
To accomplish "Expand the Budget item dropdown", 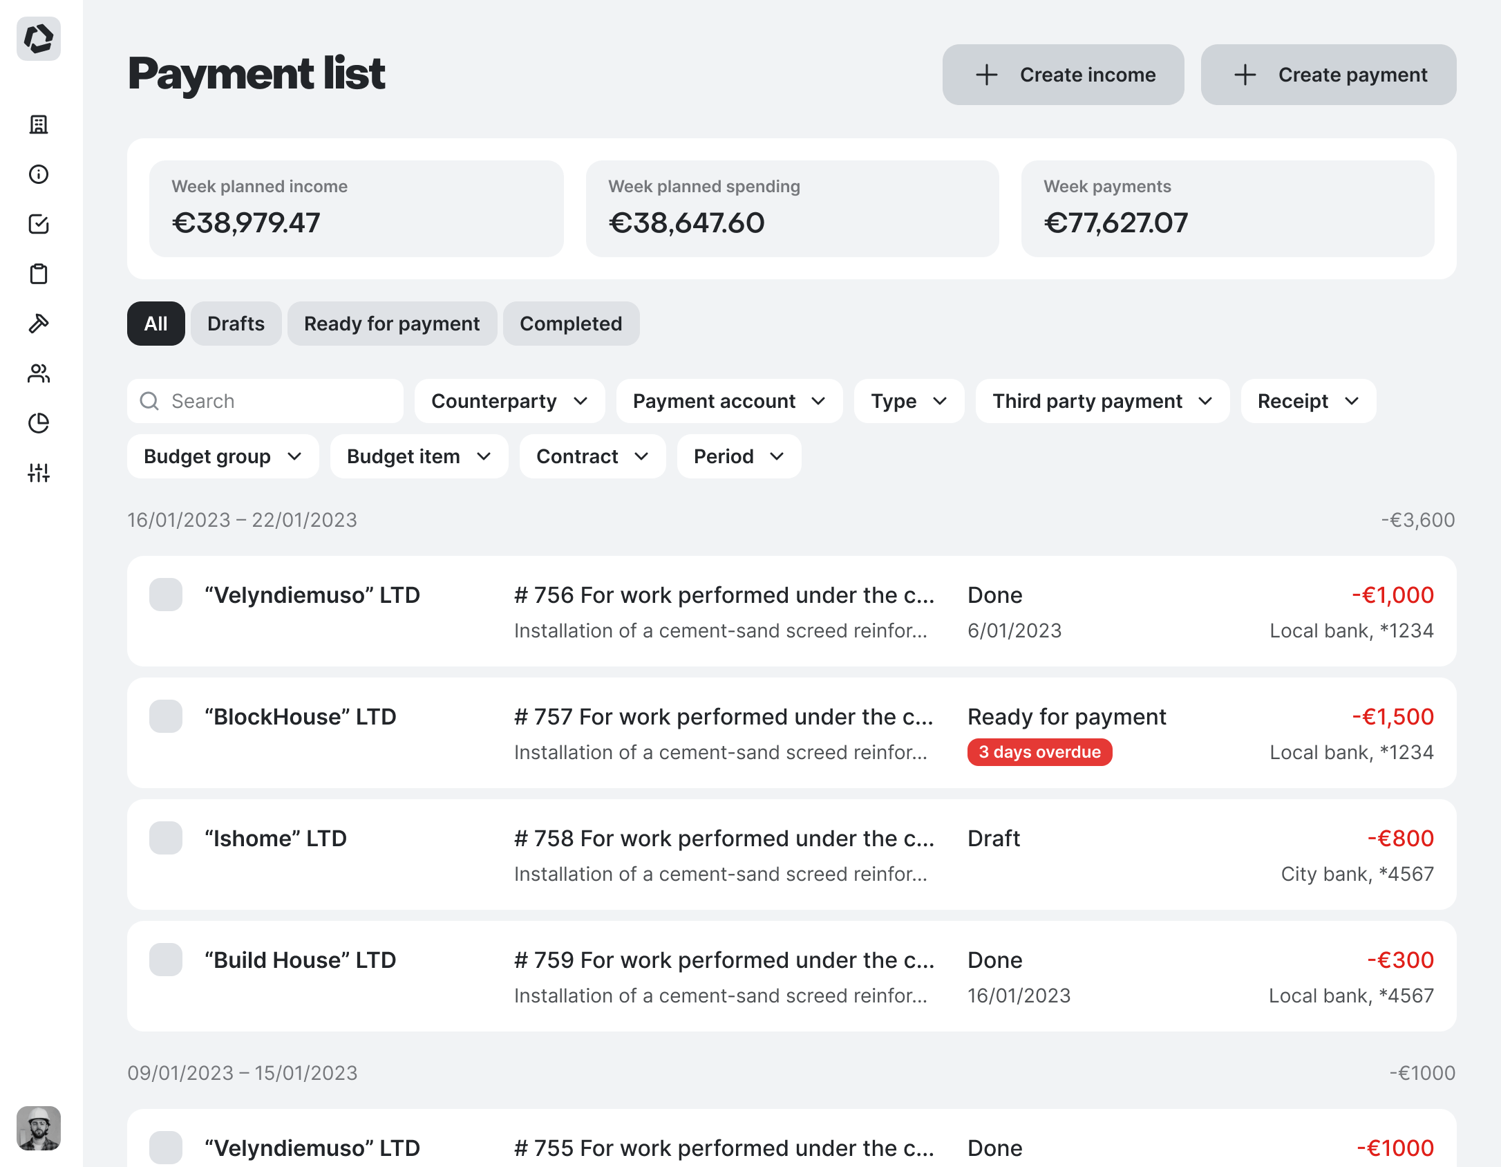I will point(419,456).
